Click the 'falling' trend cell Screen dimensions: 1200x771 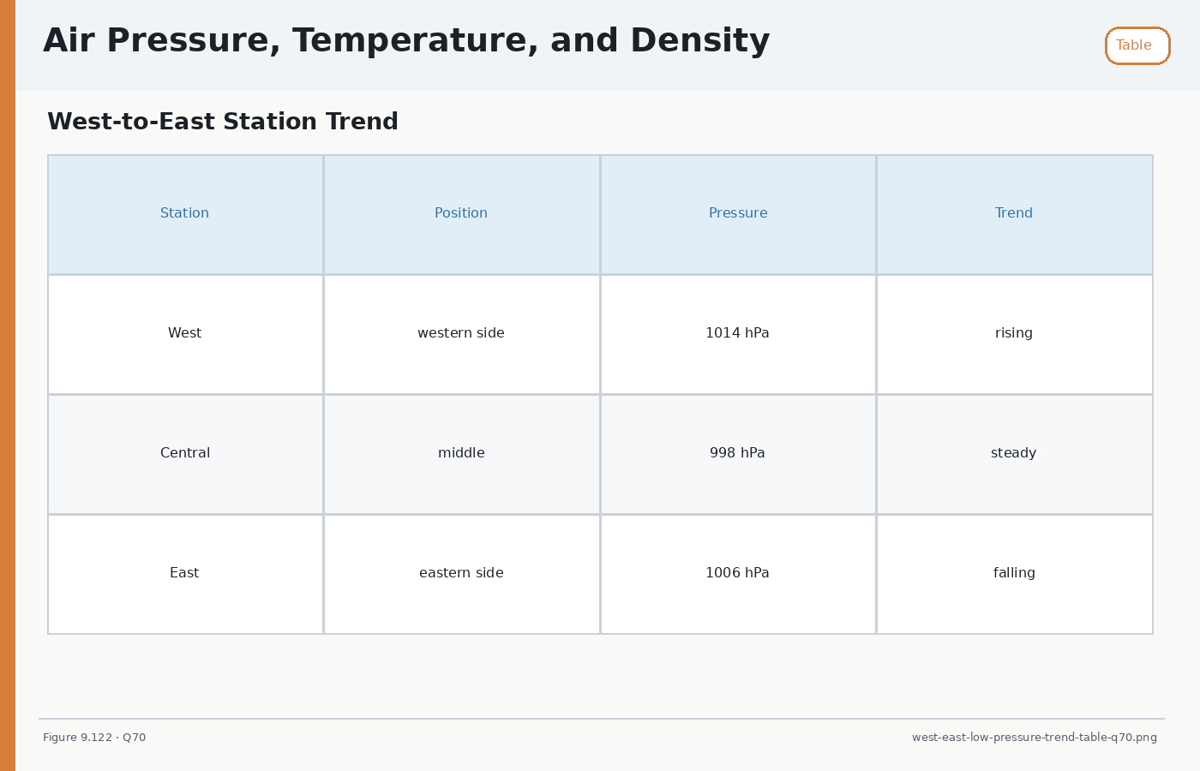[x=1015, y=574]
